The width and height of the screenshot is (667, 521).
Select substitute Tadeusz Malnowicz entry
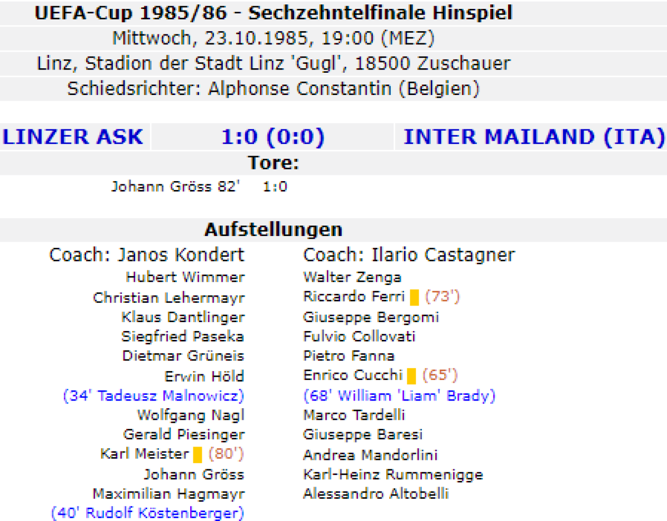click(x=154, y=396)
